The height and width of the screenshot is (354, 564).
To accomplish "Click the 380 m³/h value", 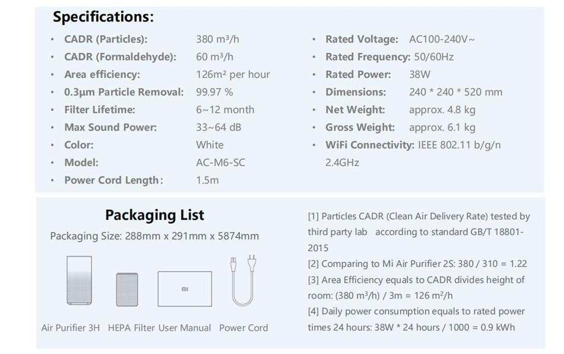I will [x=217, y=39].
